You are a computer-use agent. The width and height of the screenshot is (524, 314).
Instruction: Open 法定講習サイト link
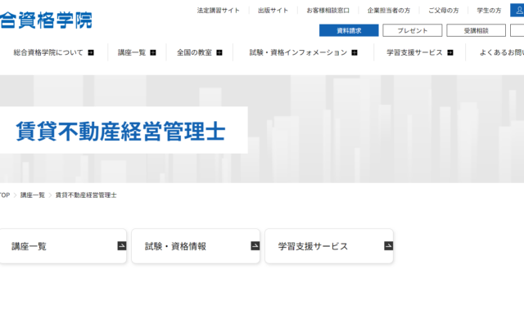[x=219, y=11]
